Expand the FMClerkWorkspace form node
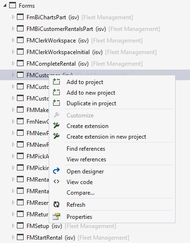The image size is (190, 243). point(13,40)
